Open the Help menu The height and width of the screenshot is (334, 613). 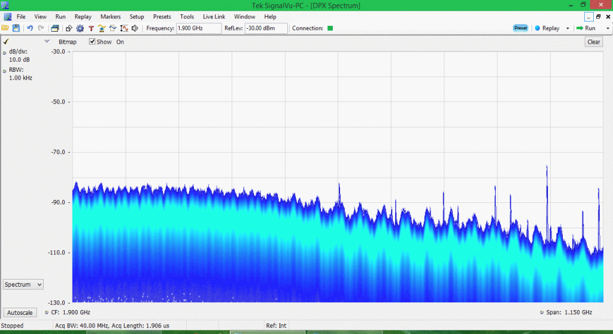[x=270, y=16]
